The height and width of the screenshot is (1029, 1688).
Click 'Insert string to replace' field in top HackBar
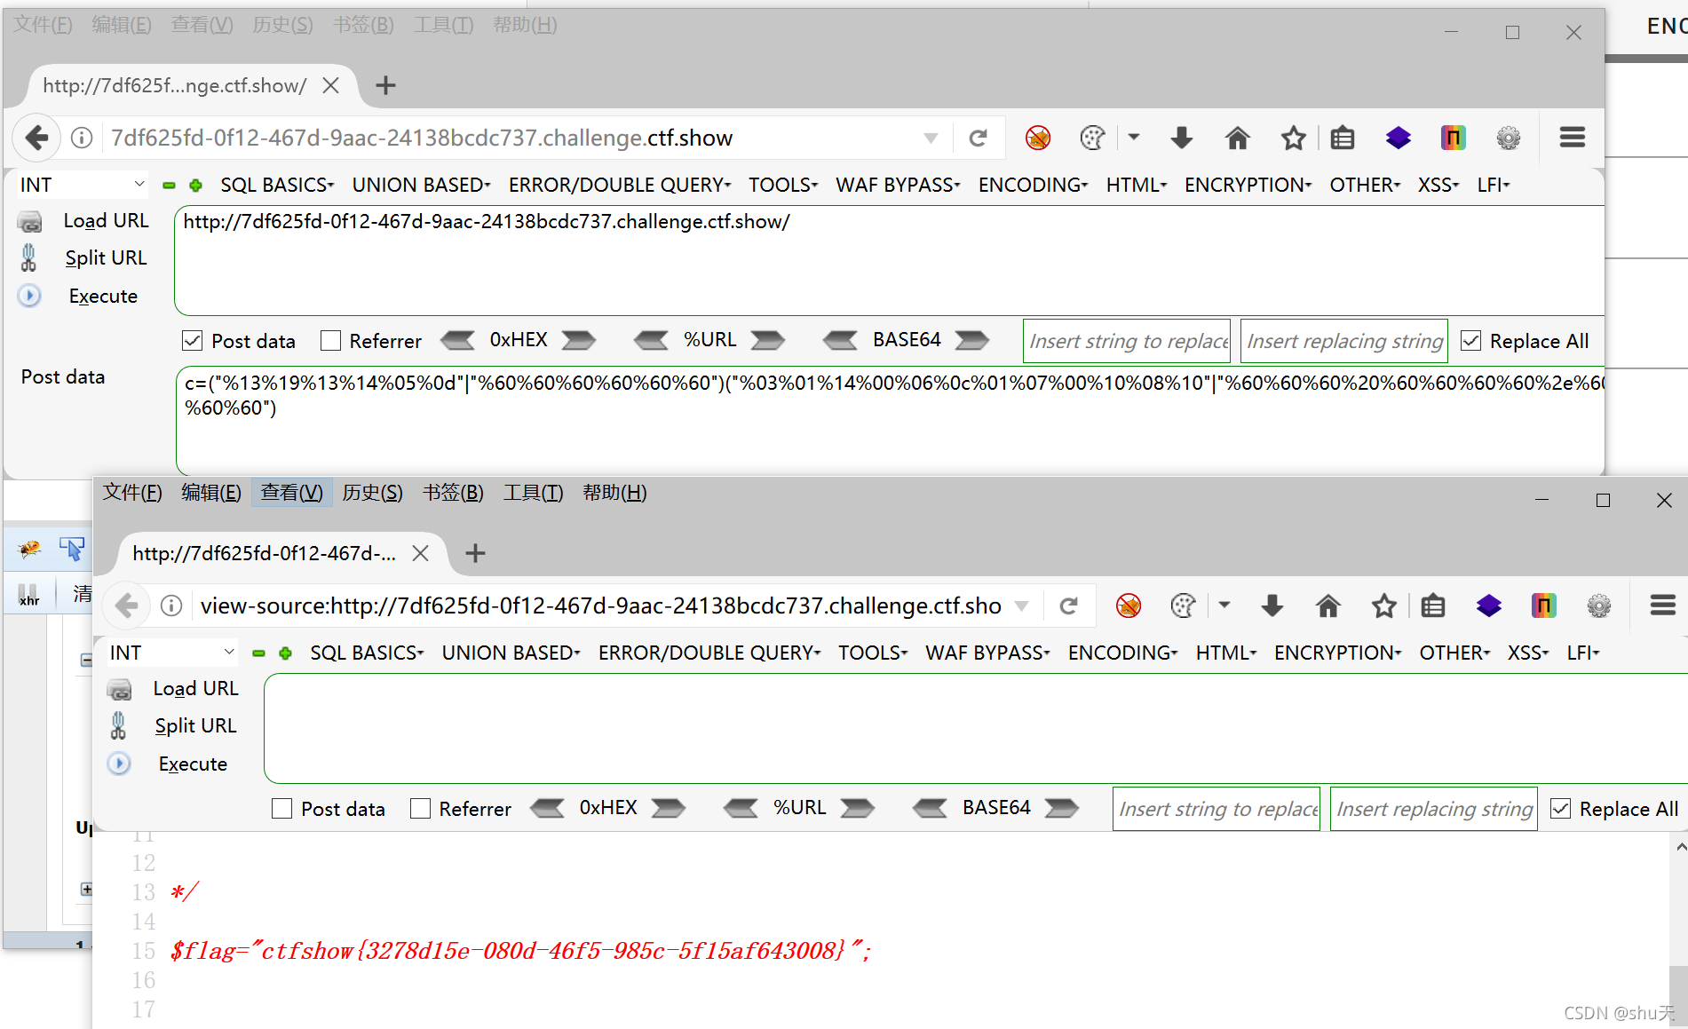pos(1127,341)
